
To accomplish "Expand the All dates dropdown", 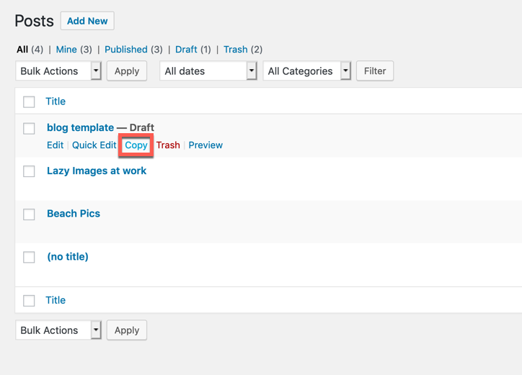I will click(x=208, y=71).
